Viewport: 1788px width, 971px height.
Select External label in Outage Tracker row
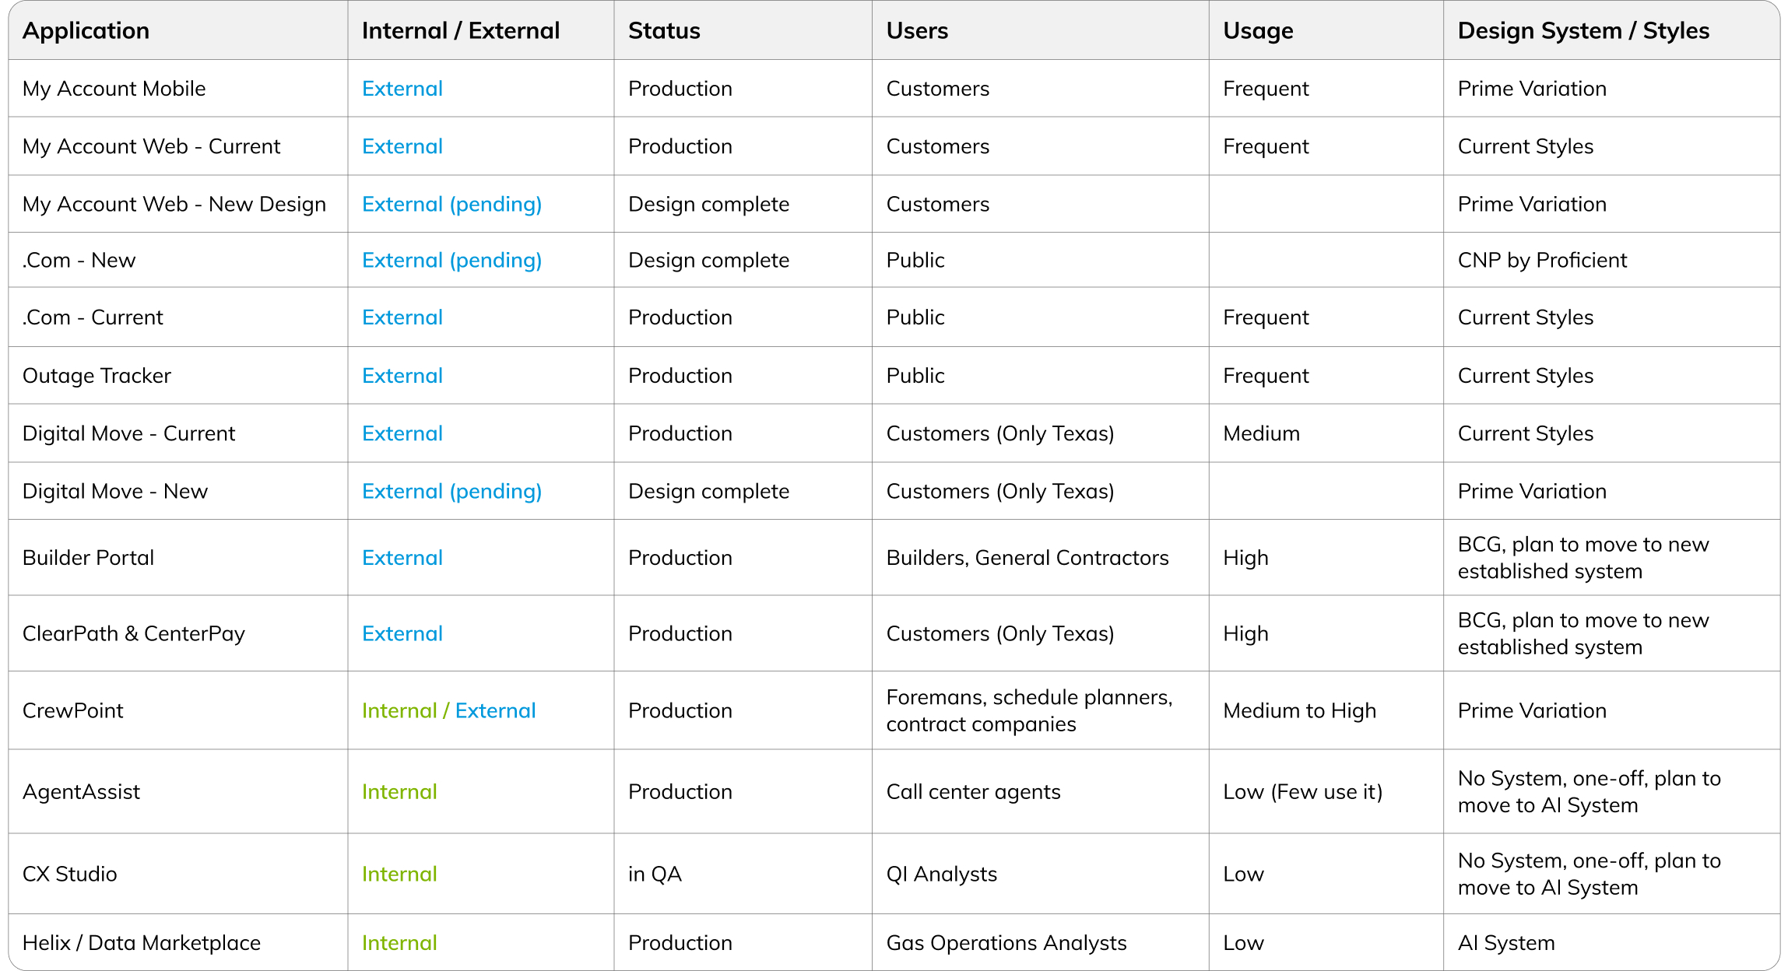pyautogui.click(x=402, y=376)
